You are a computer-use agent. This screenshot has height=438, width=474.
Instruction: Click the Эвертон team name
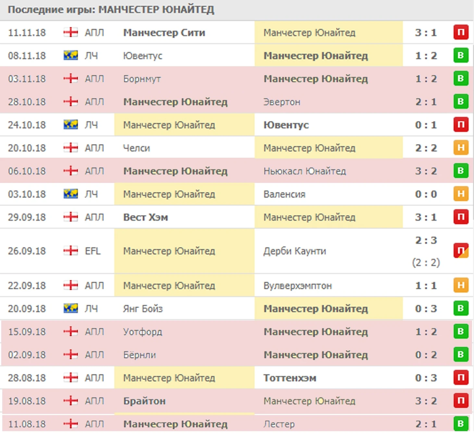(282, 102)
